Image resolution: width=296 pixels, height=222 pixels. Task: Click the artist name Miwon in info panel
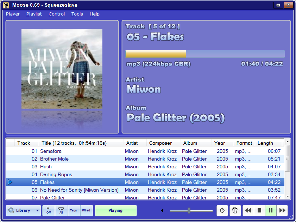[144, 89]
